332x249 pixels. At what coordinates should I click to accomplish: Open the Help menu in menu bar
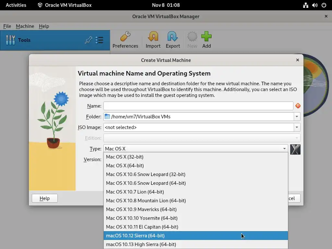[44, 26]
